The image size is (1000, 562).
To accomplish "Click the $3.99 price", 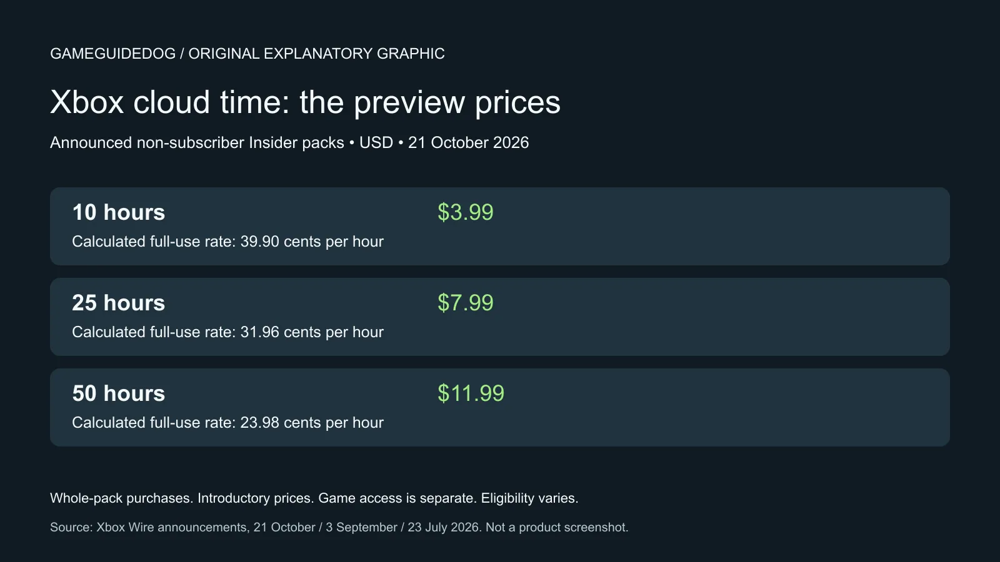I will pyautogui.click(x=466, y=212).
